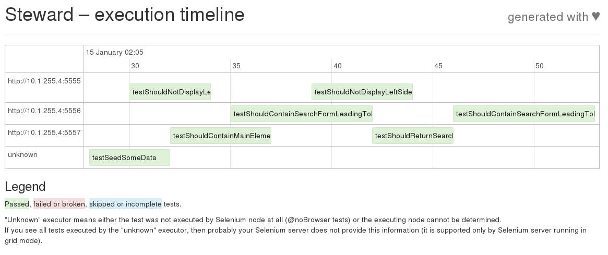
Task: Select the testShouldContainMainEleme timeline block
Action: 221,136
